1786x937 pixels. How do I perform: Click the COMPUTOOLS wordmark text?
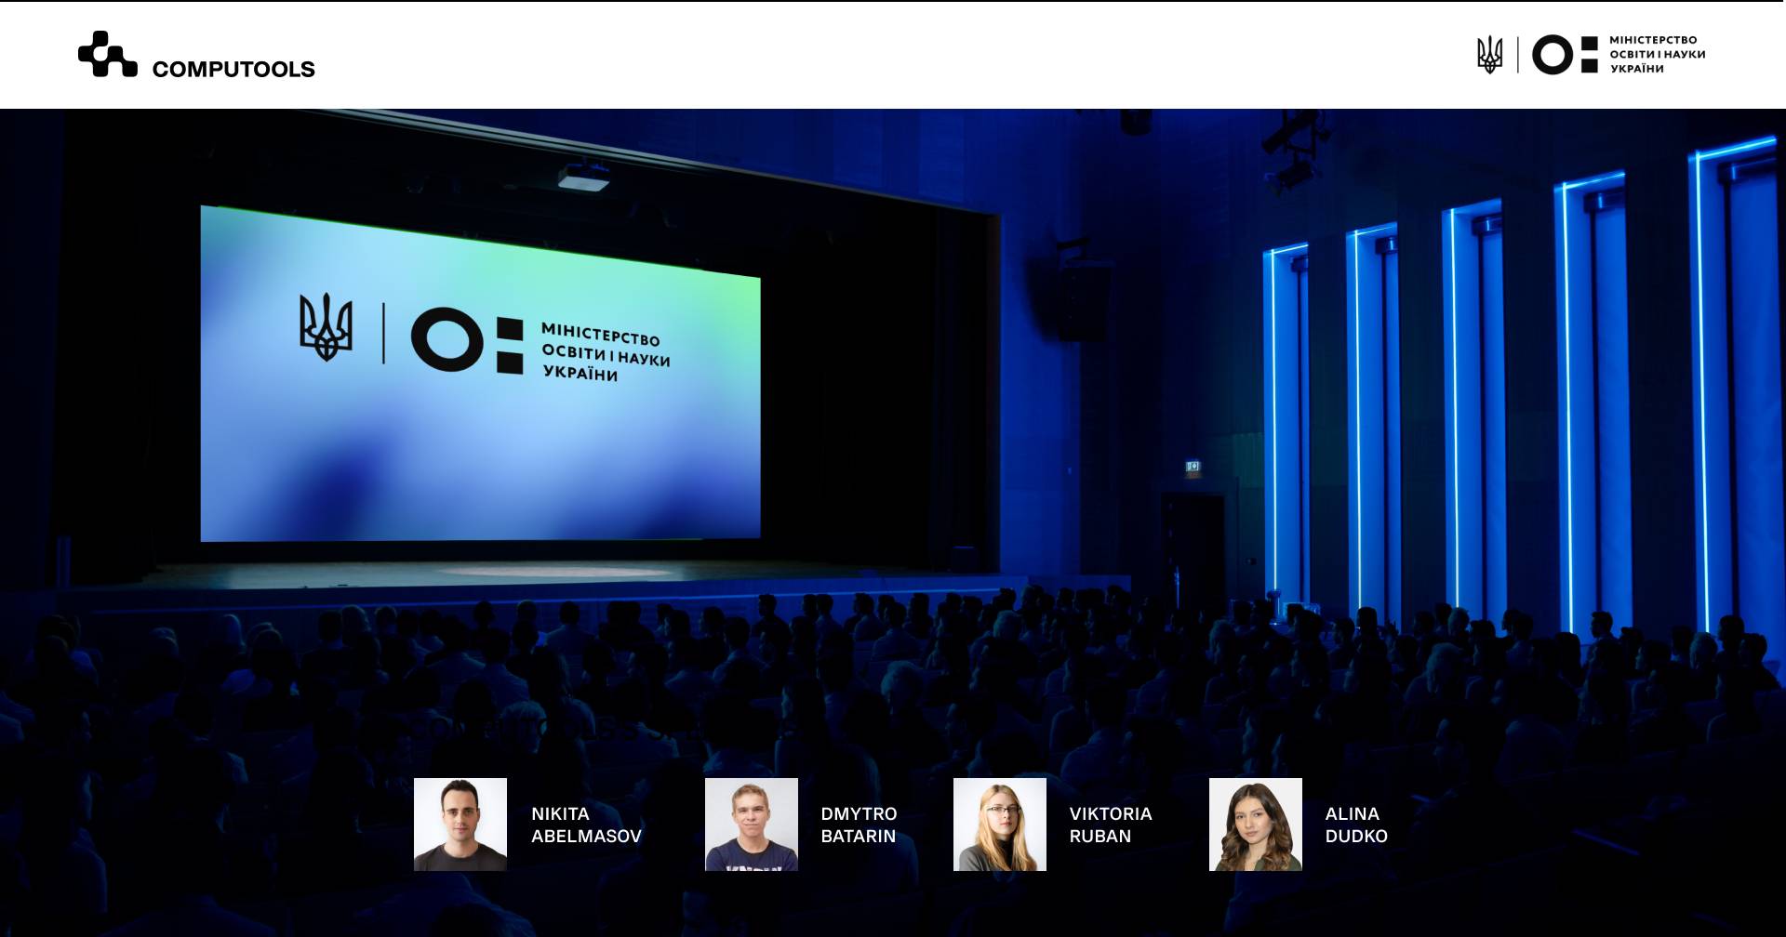233,69
